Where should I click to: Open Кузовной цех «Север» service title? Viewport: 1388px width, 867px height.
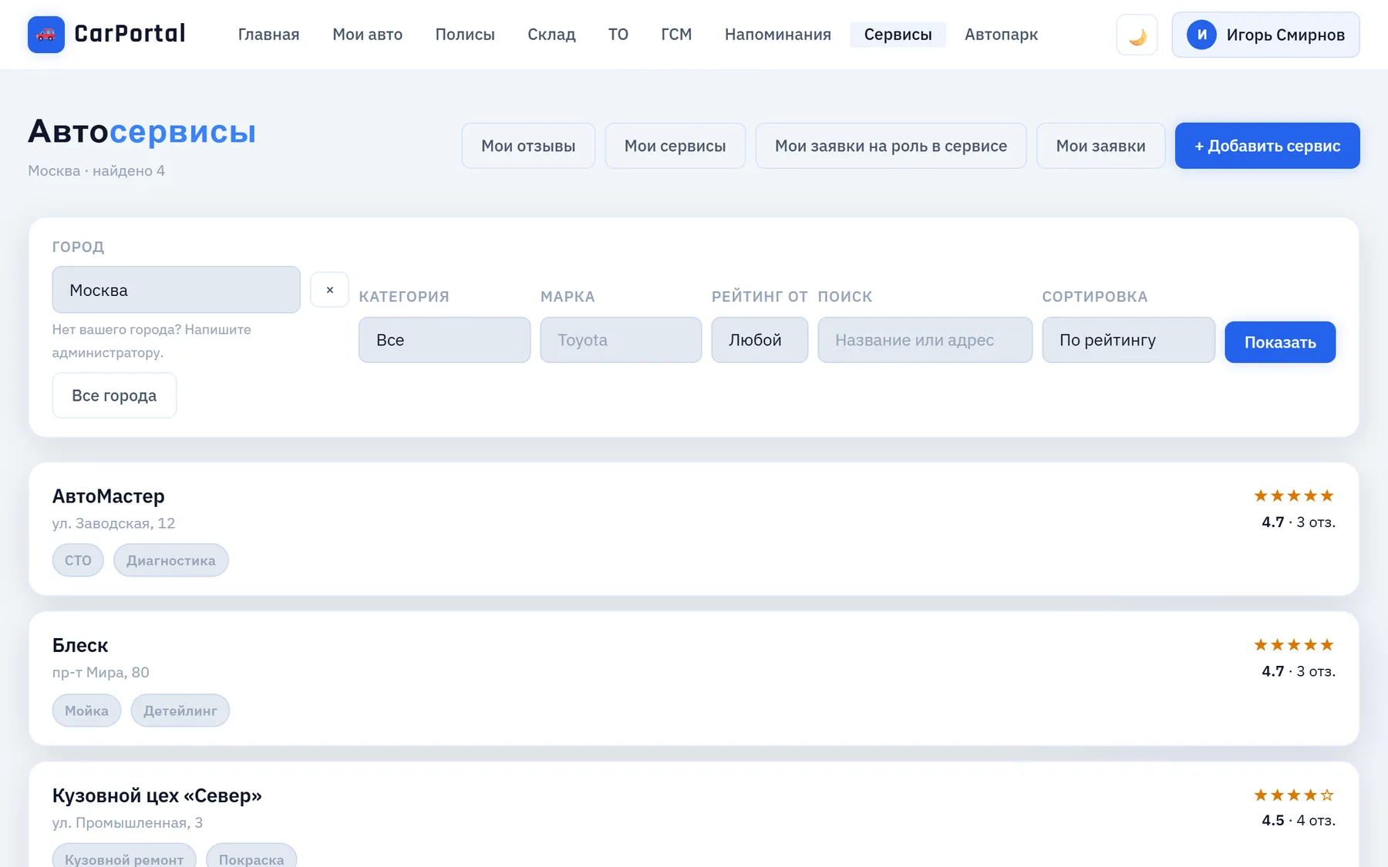[x=157, y=795]
